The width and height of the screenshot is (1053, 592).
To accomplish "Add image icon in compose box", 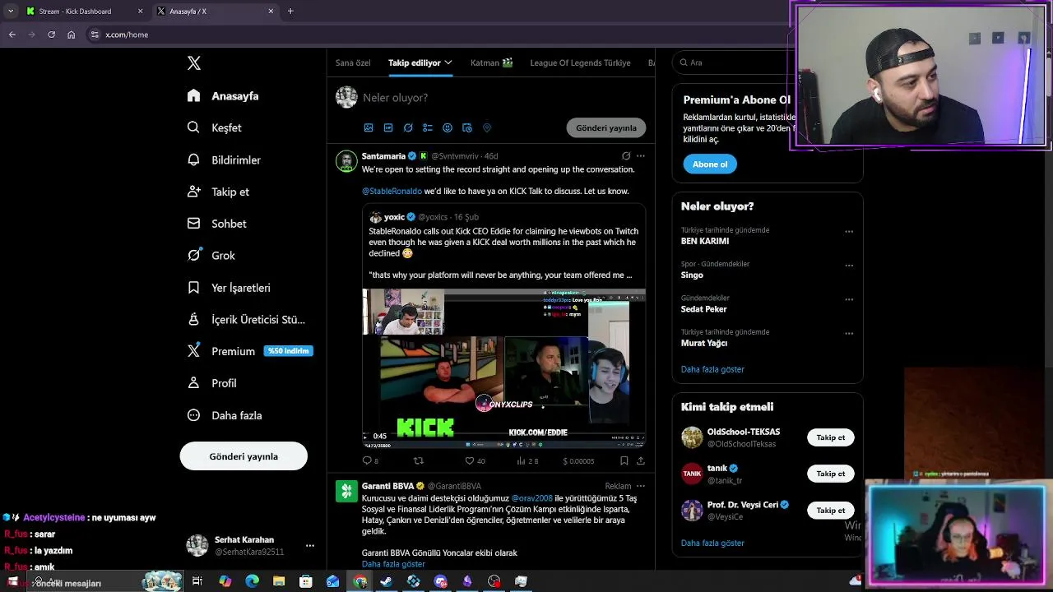I will point(369,128).
